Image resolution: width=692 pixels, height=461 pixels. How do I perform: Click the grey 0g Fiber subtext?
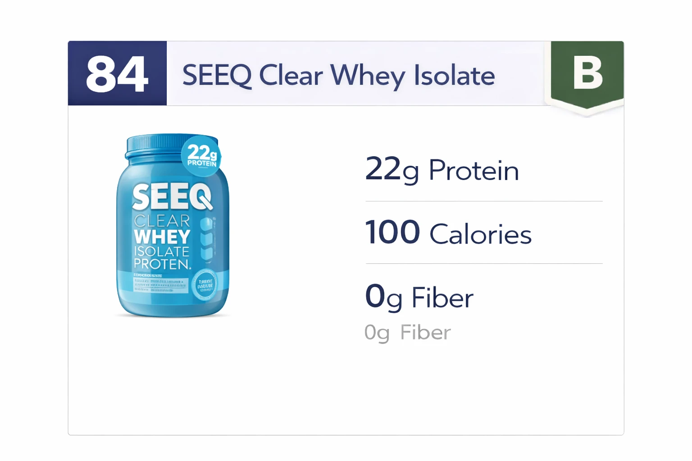point(407,333)
